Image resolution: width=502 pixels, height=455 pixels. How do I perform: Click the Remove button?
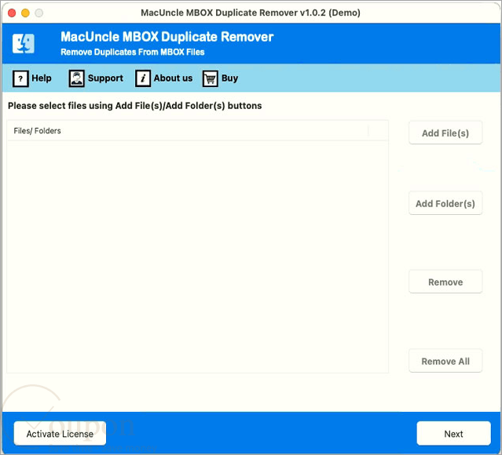(x=445, y=282)
